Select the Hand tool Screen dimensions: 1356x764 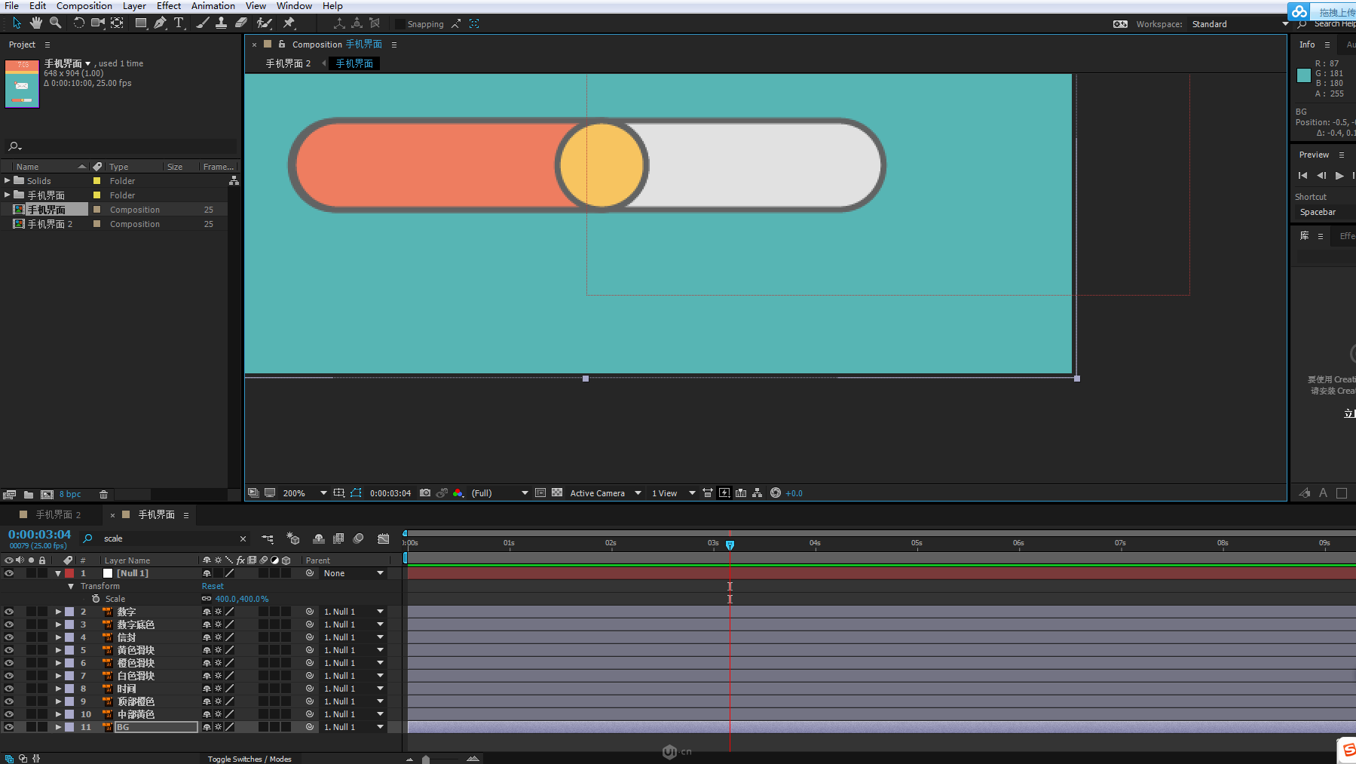coord(35,23)
